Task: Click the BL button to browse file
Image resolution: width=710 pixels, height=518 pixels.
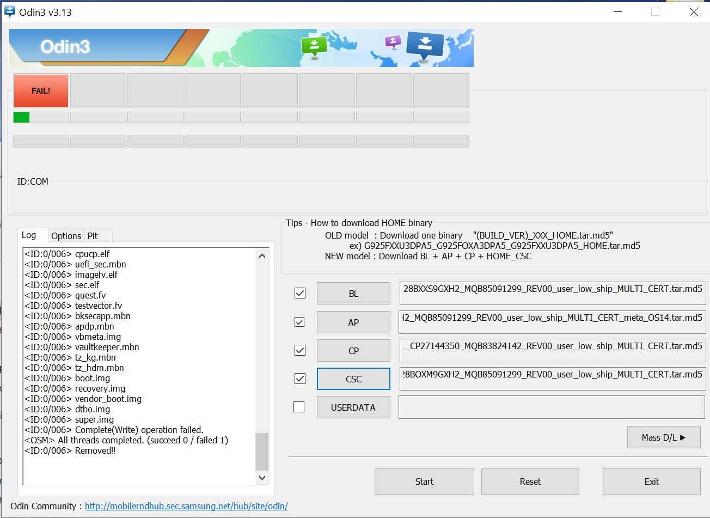Action: tap(353, 294)
